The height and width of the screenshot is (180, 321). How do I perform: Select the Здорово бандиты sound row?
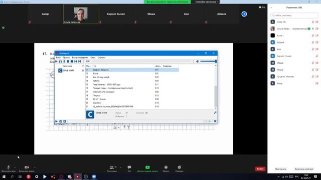pos(132,70)
